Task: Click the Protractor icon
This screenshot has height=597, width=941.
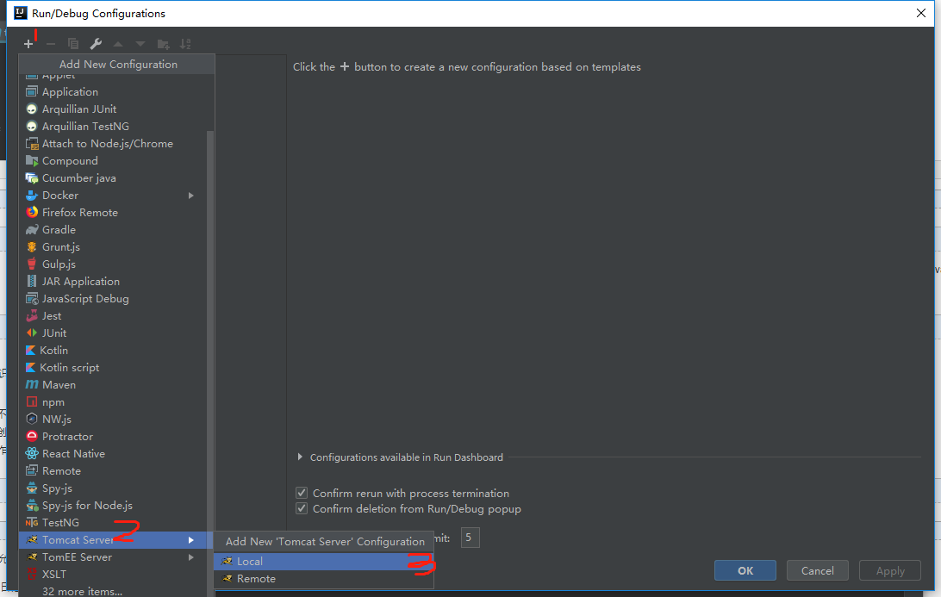Action: click(x=32, y=436)
